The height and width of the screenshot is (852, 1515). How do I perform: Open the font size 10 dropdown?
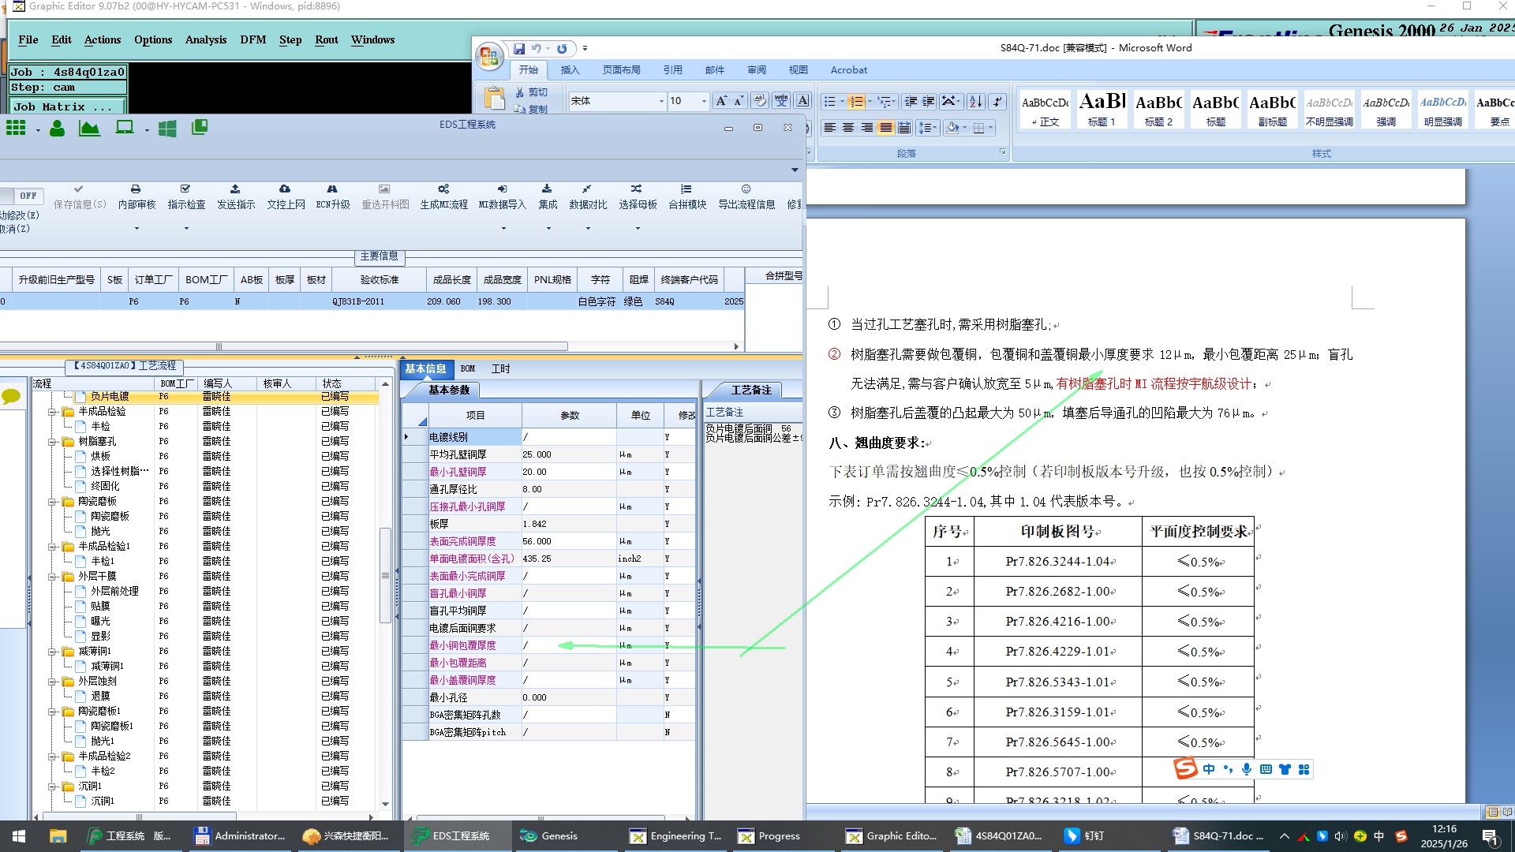click(x=704, y=101)
